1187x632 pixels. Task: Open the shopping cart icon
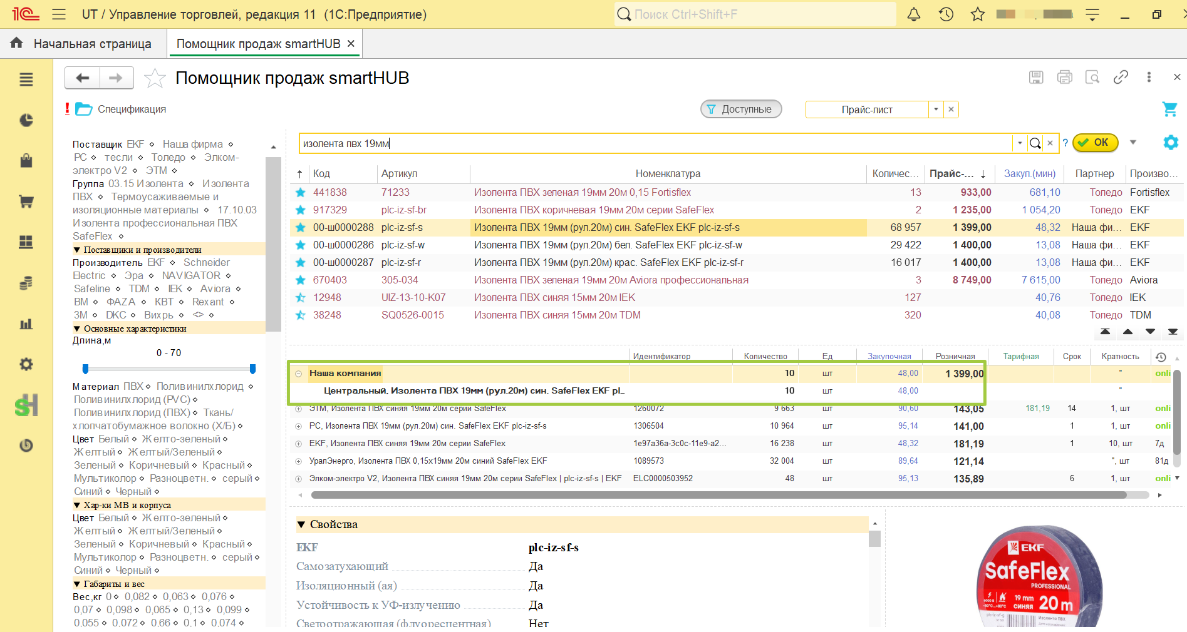(x=1169, y=109)
